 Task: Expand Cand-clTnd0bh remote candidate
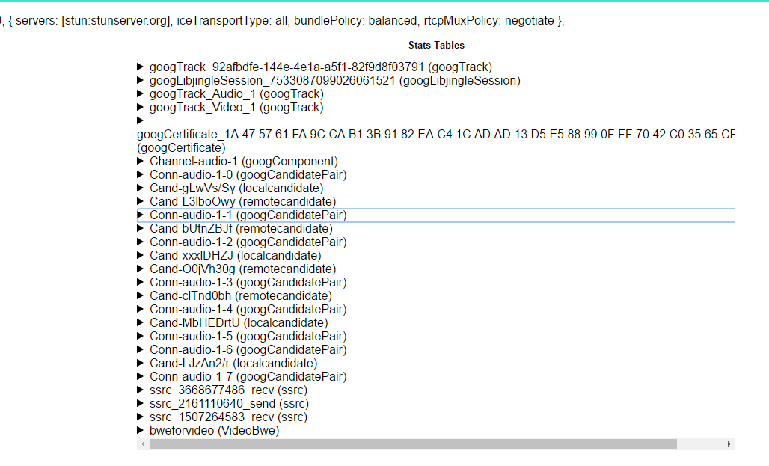tap(140, 295)
